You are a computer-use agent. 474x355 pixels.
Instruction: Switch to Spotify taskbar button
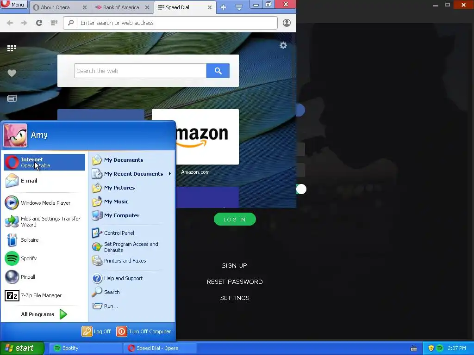86,348
